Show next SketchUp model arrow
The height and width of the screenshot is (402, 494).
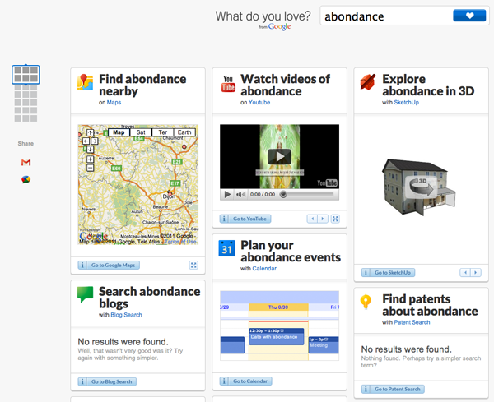(476, 272)
